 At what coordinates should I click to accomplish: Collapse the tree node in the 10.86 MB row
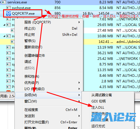[x=4, y=36]
